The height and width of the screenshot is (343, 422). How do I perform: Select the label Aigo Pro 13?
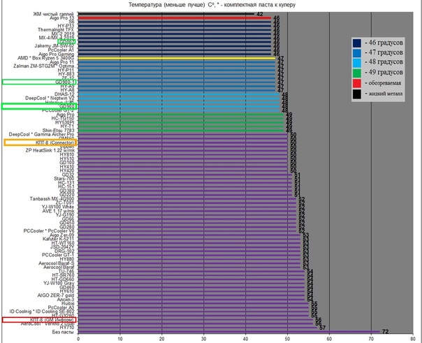click(61, 18)
